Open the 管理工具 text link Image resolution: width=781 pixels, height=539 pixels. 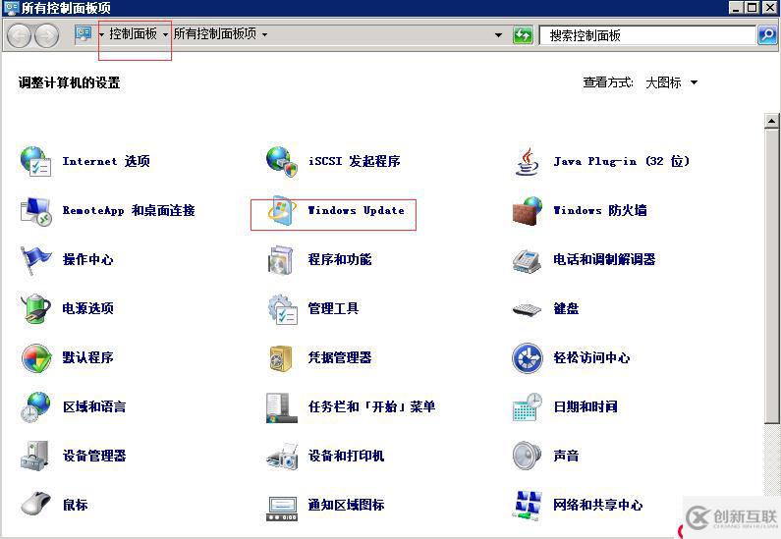tap(333, 308)
